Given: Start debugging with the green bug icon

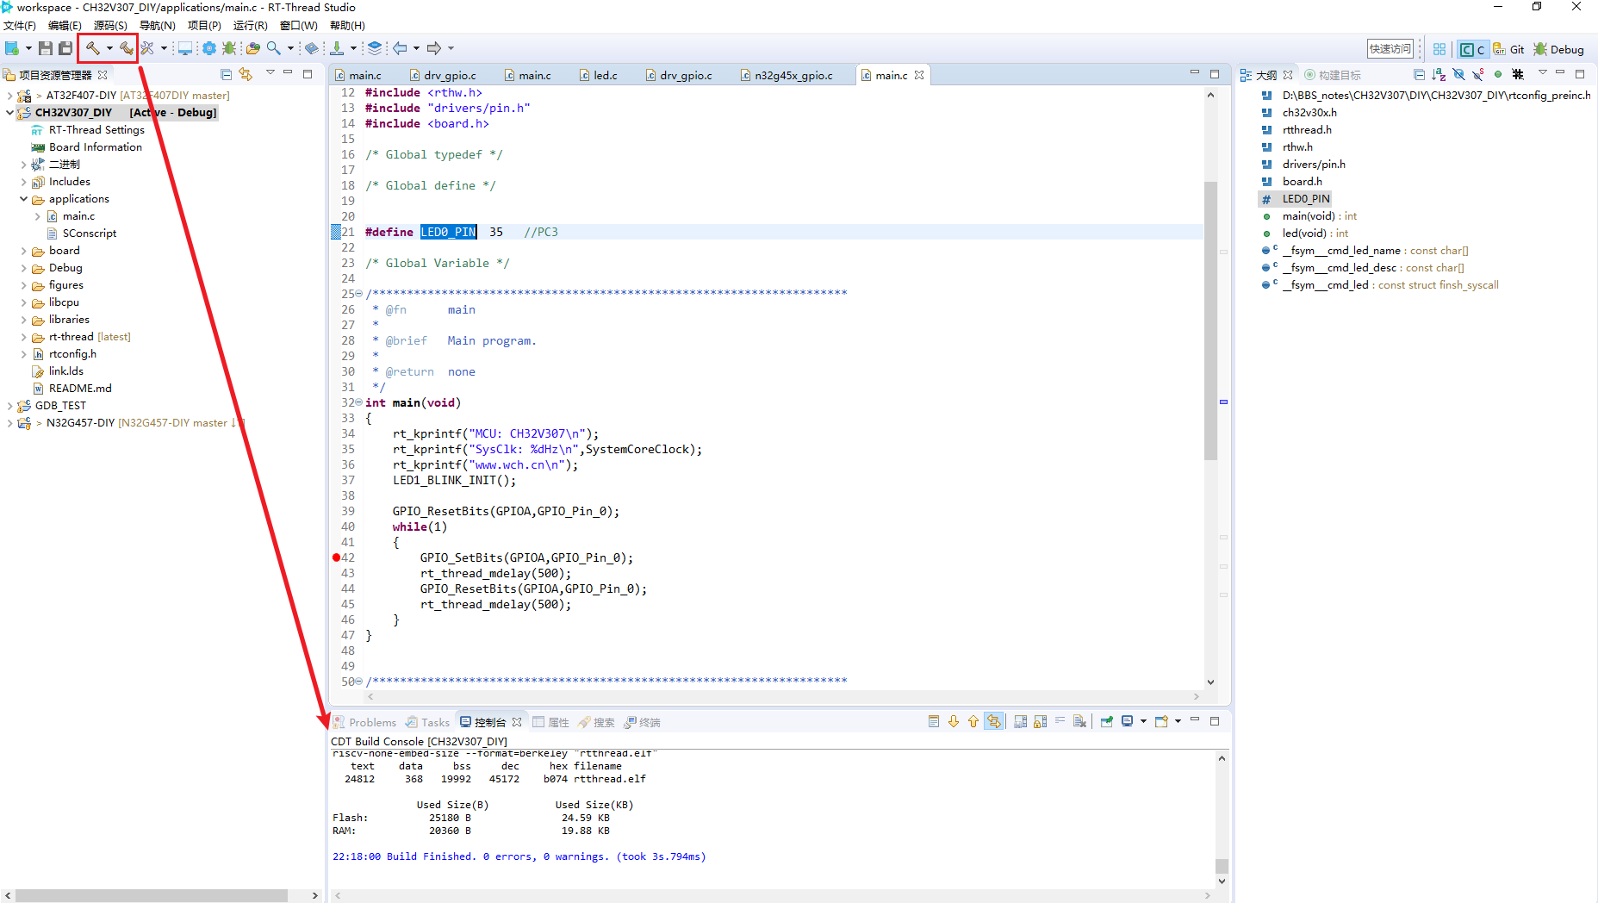Looking at the screenshot, I should (x=229, y=48).
